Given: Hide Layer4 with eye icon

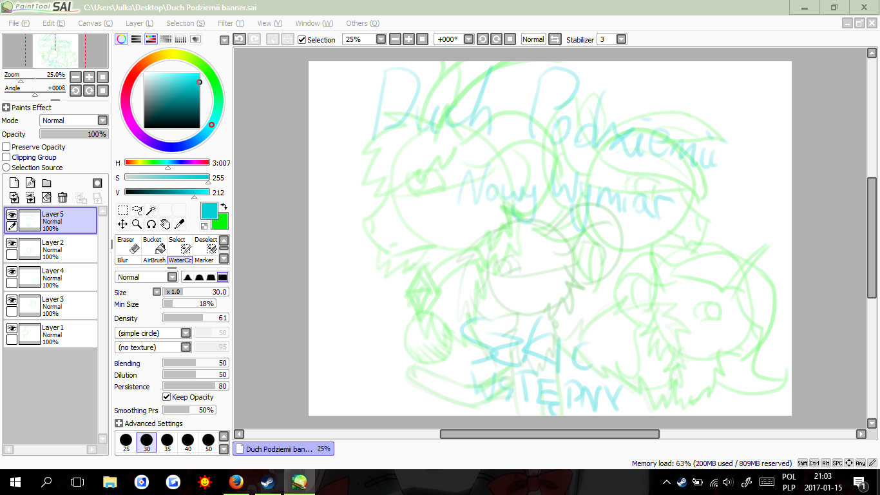Looking at the screenshot, I should pos(12,271).
